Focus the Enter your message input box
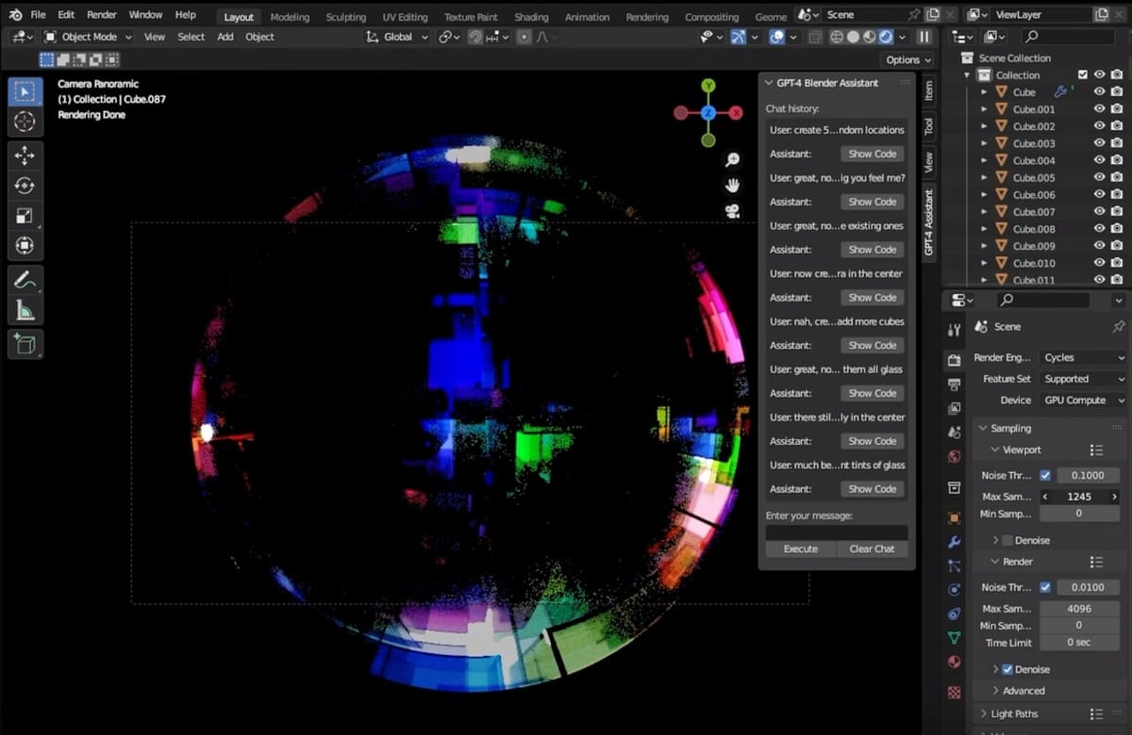1132x735 pixels. (x=837, y=532)
